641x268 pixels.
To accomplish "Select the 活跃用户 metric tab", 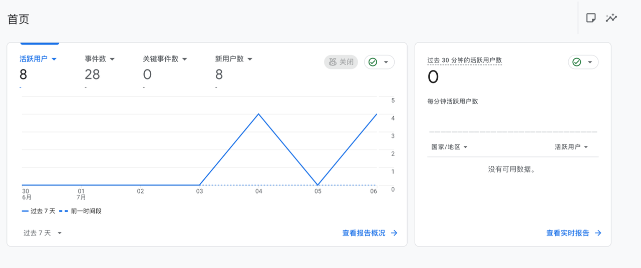I will [34, 58].
